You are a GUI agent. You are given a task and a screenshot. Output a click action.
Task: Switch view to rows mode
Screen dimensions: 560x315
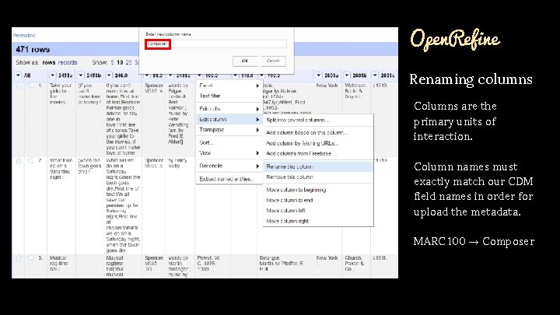(48, 62)
